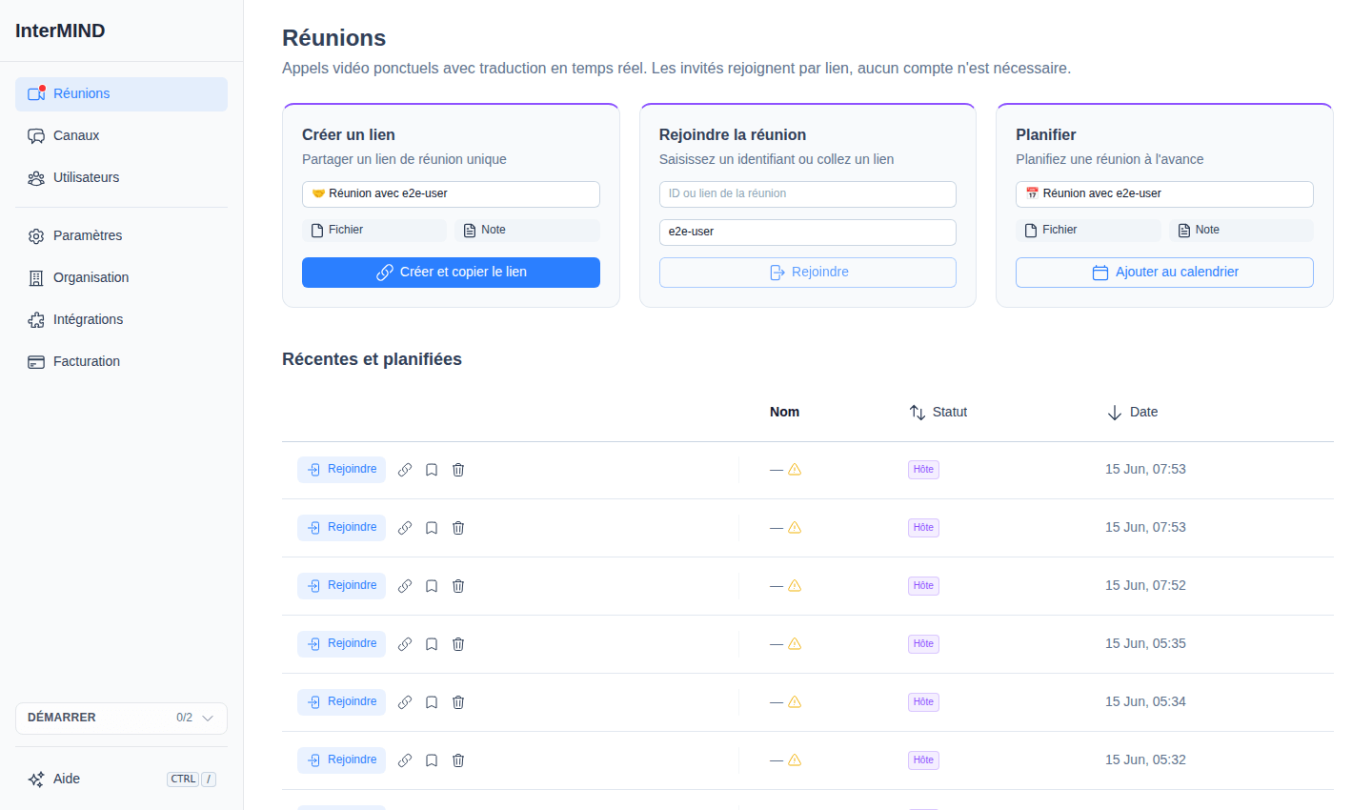1372x810 pixels.
Task: Expand the DÉMARRER checklist chevron
Action: (x=208, y=719)
